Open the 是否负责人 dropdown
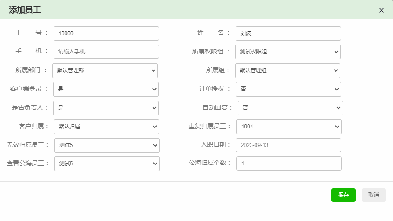393x221 pixels. (106, 108)
